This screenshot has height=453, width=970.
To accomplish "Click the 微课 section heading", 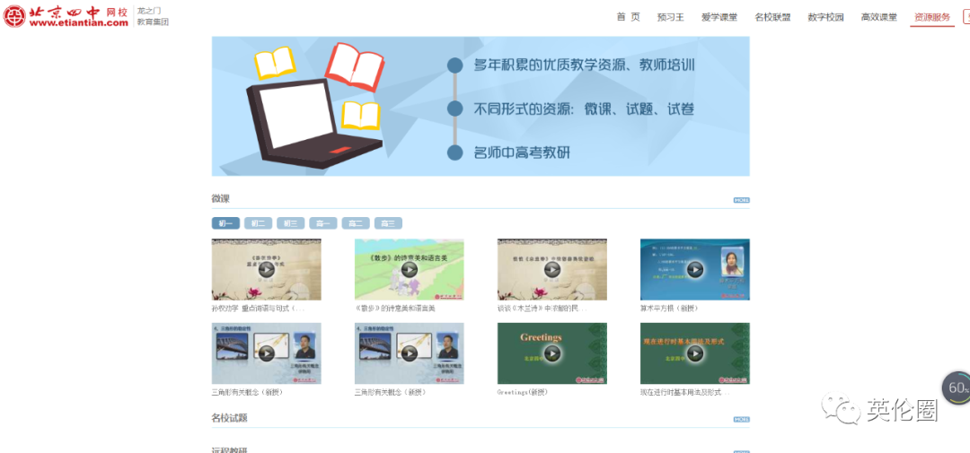I will [x=221, y=199].
